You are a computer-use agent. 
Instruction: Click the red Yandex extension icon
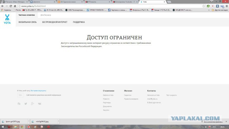pos(213,6)
